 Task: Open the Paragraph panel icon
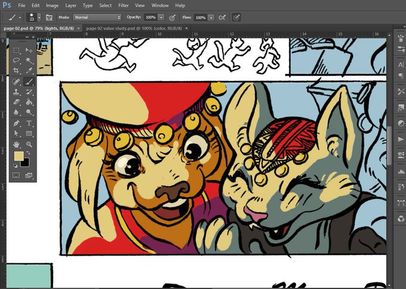click(x=401, y=76)
